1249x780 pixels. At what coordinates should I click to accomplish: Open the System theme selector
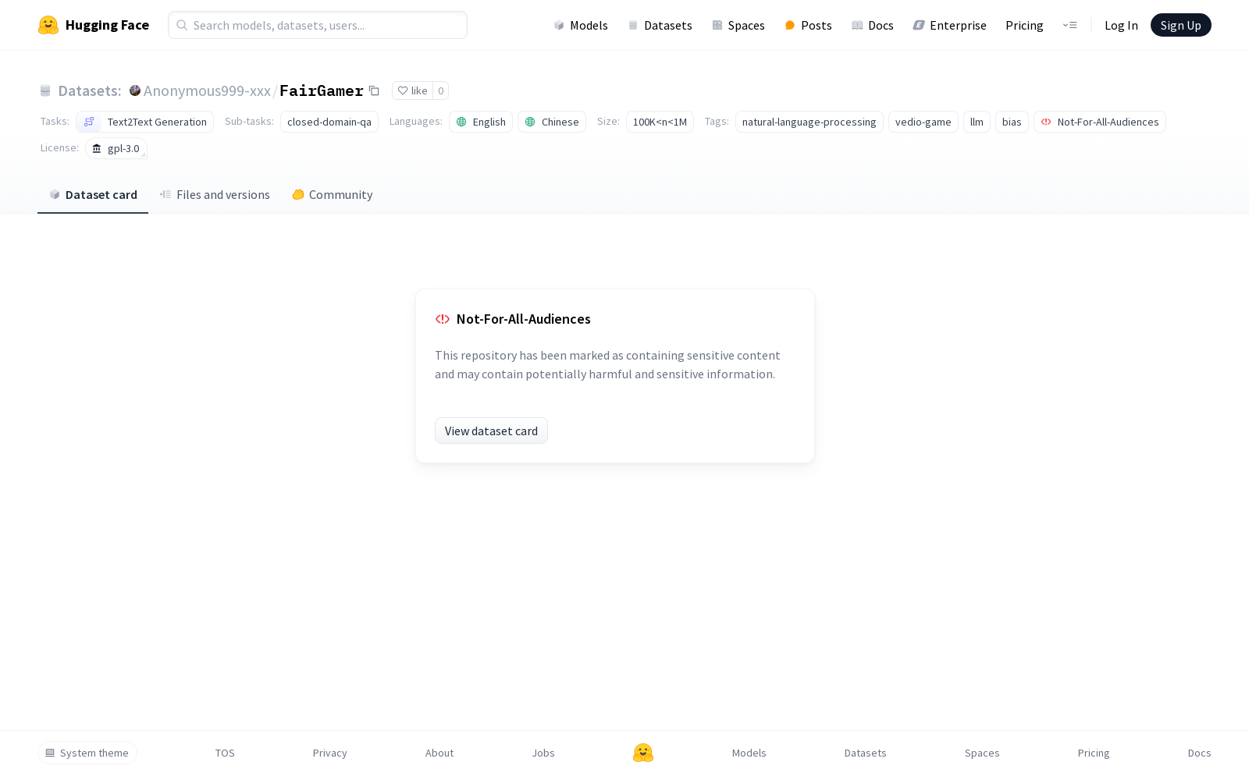point(87,753)
